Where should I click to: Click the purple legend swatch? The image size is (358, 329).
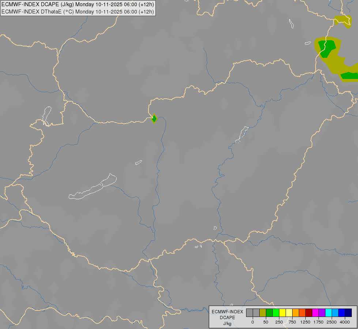tap(322, 313)
